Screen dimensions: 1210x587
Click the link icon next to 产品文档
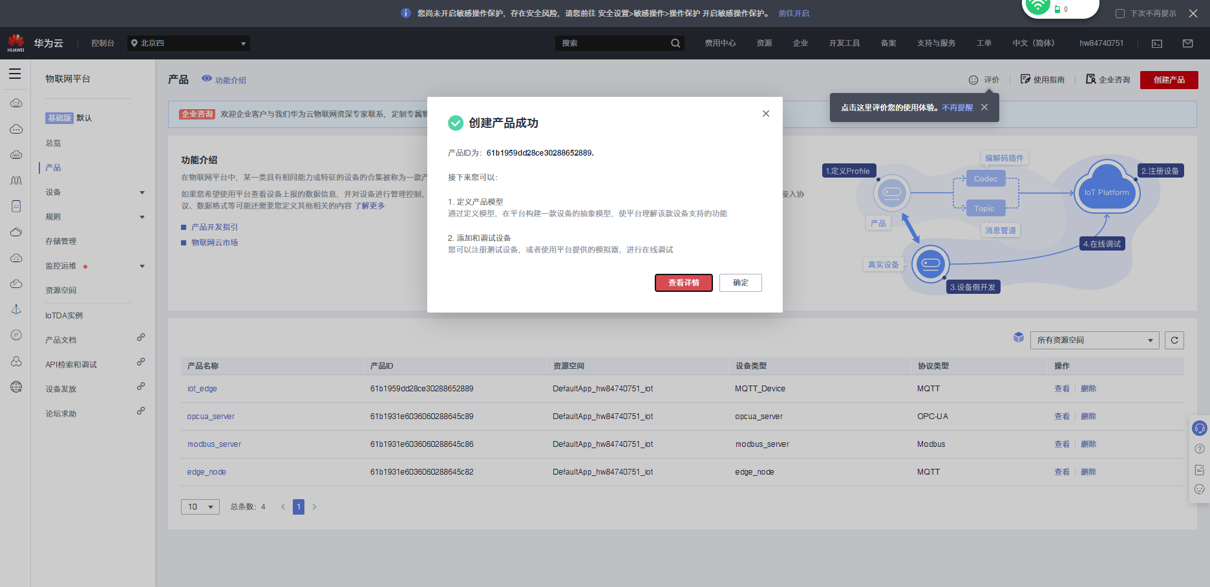click(141, 337)
